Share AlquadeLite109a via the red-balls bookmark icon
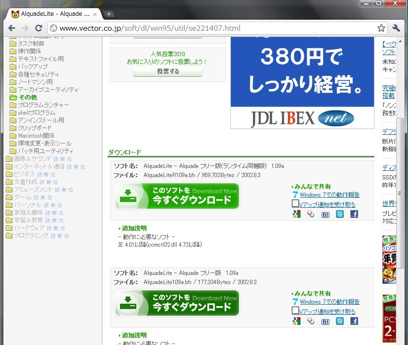The height and width of the screenshot is (345, 408). pos(311,321)
